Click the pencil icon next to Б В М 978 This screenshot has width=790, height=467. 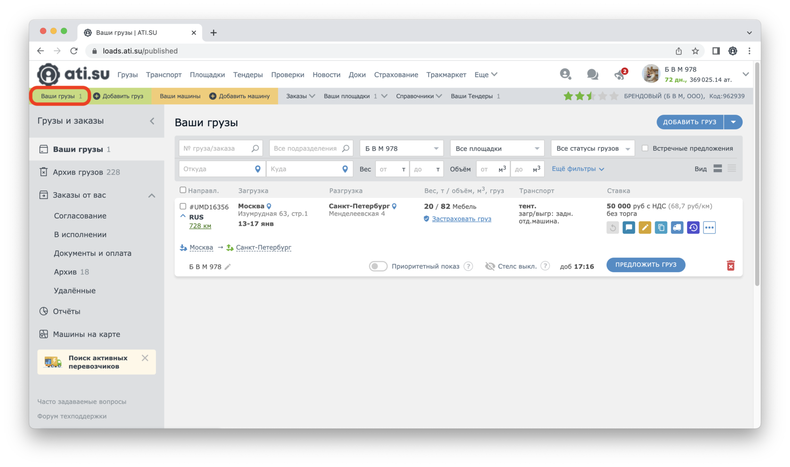click(x=228, y=267)
